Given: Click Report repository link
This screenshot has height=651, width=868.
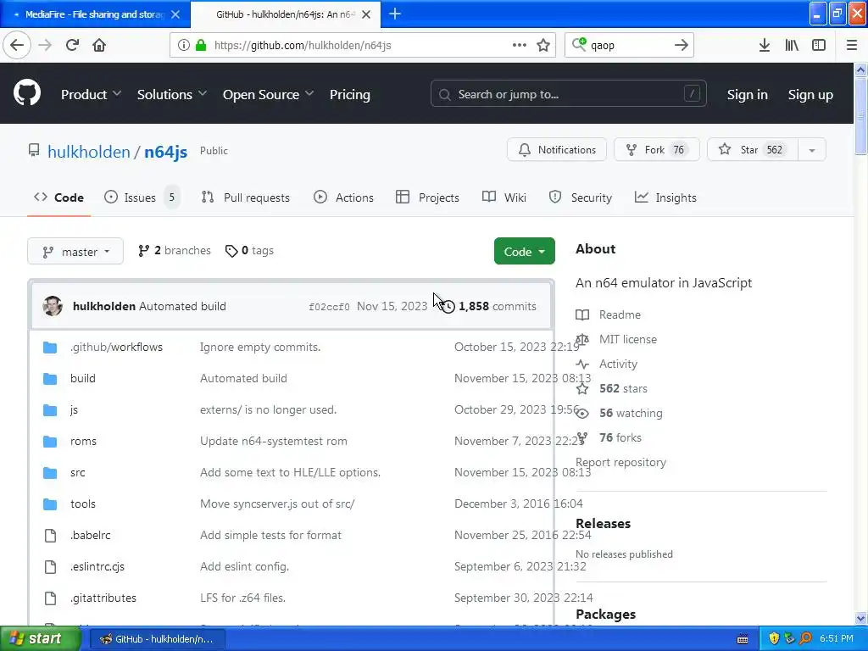Looking at the screenshot, I should tap(620, 463).
